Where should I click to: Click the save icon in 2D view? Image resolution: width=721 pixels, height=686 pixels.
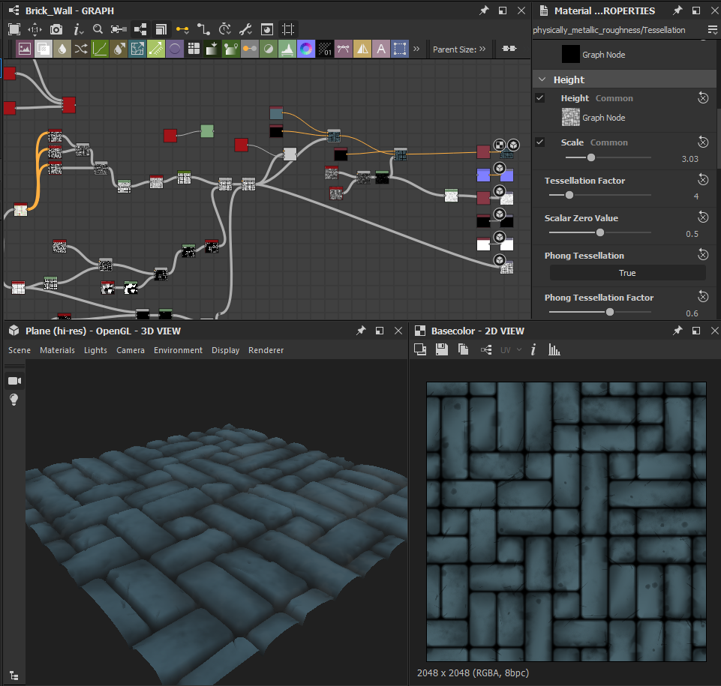click(x=442, y=349)
